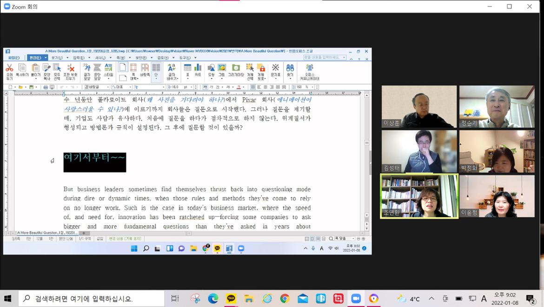Open the 보기 (View) menu
544x307 pixels.
tap(57, 58)
